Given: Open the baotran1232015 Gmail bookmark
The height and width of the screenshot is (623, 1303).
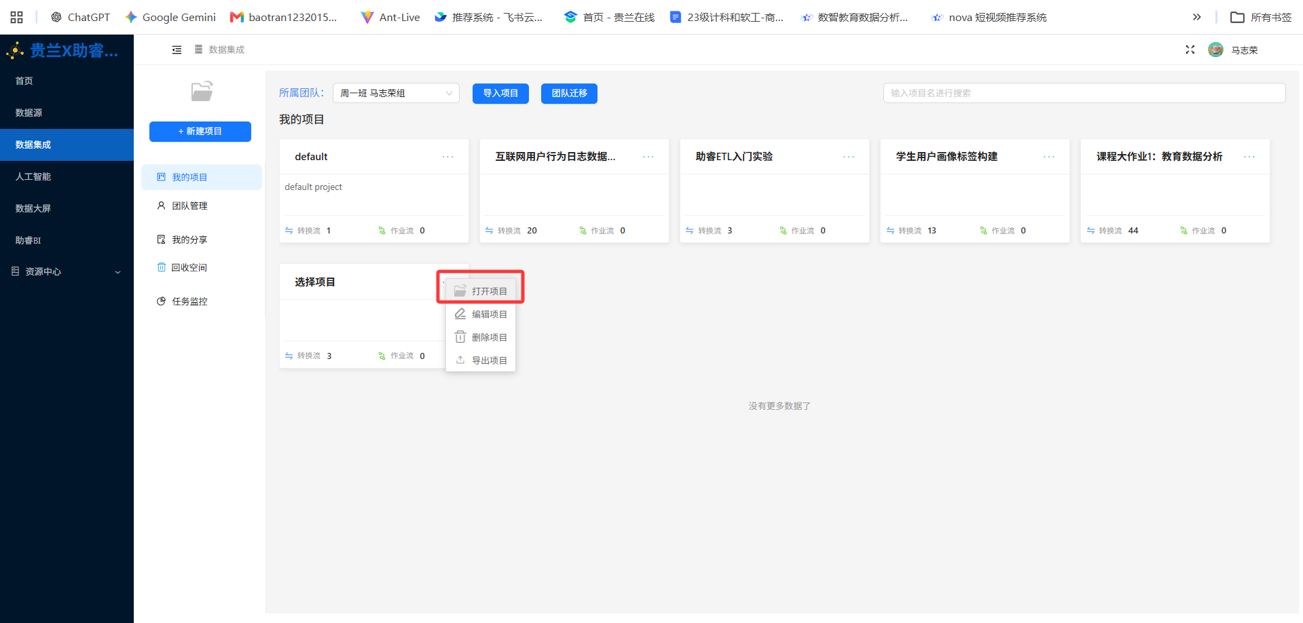Looking at the screenshot, I should (284, 17).
